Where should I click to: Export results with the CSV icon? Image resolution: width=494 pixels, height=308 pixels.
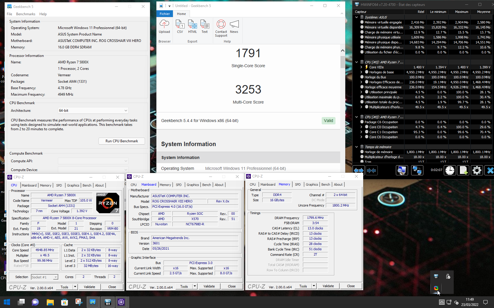pos(180,27)
